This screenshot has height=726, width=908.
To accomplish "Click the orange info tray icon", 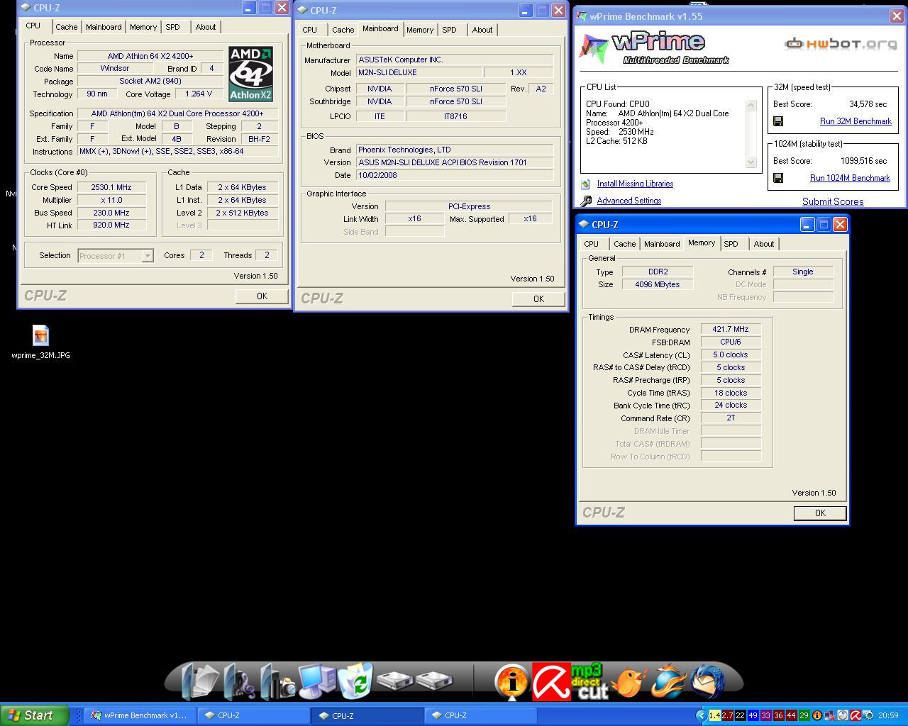I will point(816,715).
